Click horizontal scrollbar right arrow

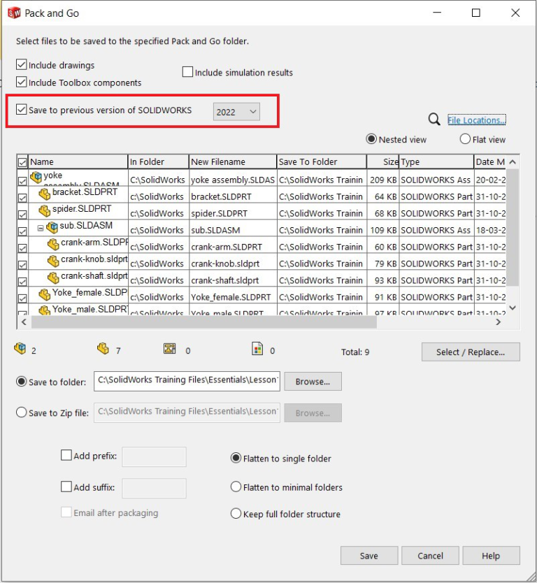pos(499,322)
